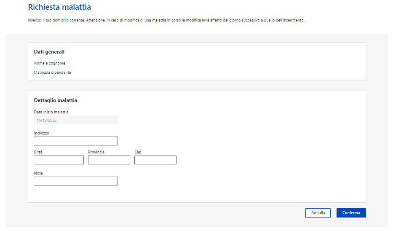Click the Richiesta malattia page title
Viewport: 393px width, 231px height.
(x=59, y=7)
